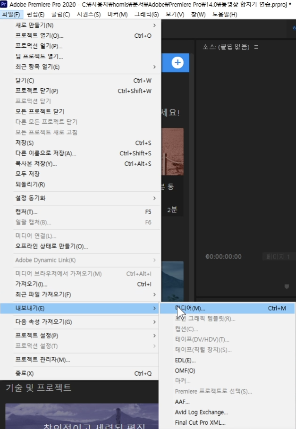This screenshot has height=429, width=296.
Task: Click the beach tutorial thumbnail
Action: (x=173, y=151)
